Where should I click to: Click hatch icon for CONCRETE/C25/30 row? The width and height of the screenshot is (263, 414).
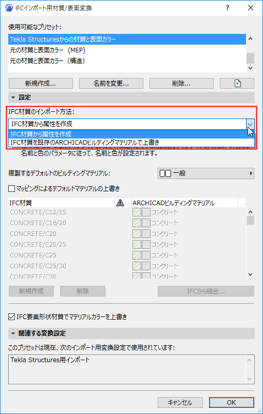pos(137,266)
